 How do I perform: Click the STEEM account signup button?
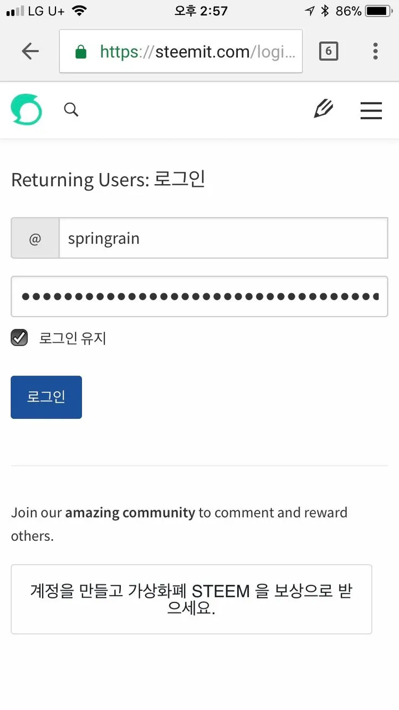(x=191, y=599)
